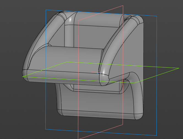Screen dimensions: 183x139
Task: Select the left corner fillet of front lip
Action: tap(24, 75)
